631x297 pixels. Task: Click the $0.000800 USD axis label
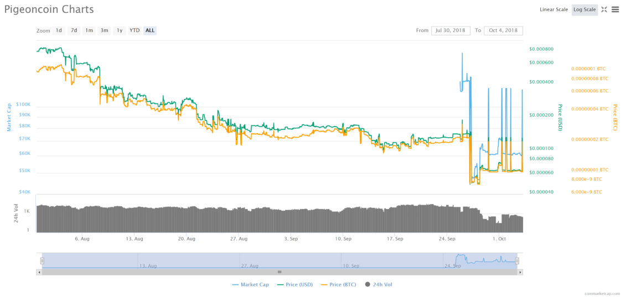pyautogui.click(x=542, y=49)
